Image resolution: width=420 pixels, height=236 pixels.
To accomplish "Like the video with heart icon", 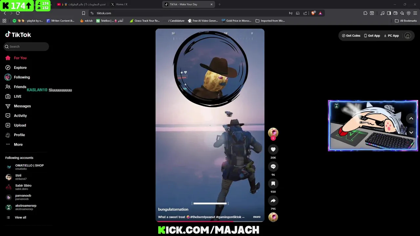I will click(x=273, y=149).
